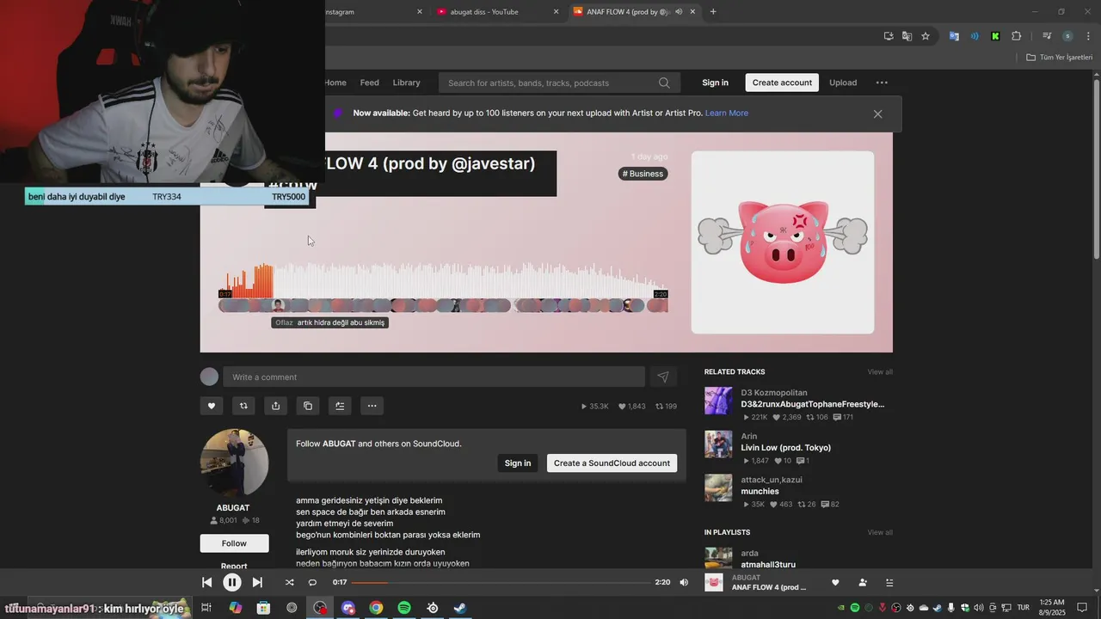Click Upload in the header
The width and height of the screenshot is (1101, 619).
click(x=843, y=83)
